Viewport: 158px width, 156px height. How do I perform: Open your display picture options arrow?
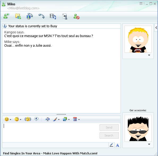tap(149, 144)
